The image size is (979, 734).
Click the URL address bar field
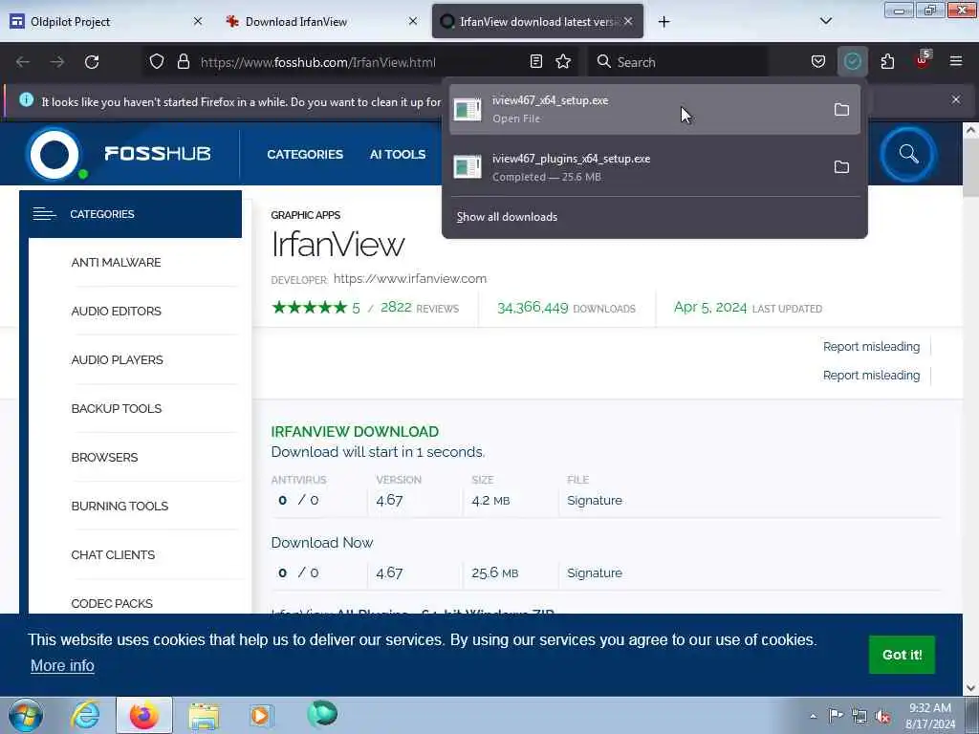359,62
